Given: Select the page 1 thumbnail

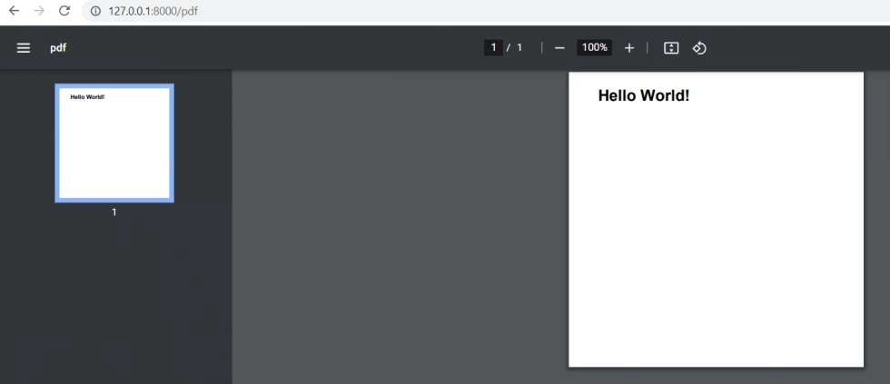Looking at the screenshot, I should (114, 143).
